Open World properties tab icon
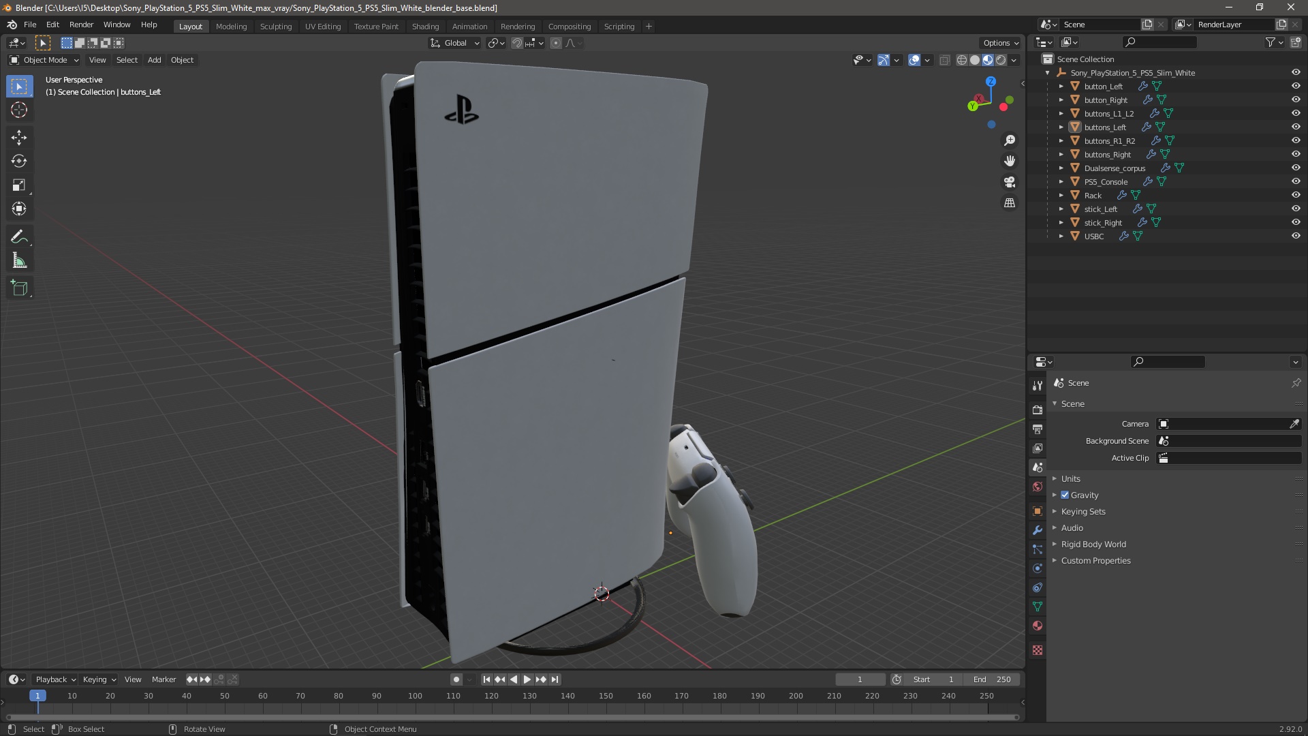1308x736 pixels. click(x=1038, y=487)
